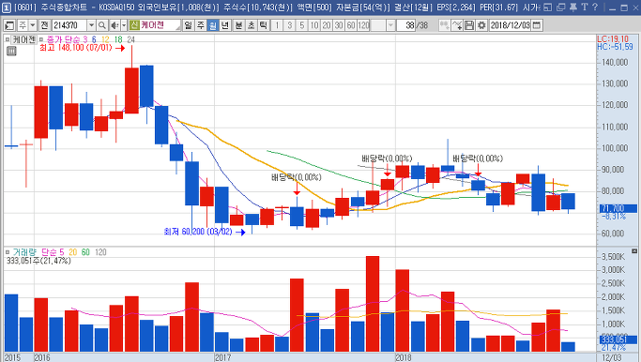Switch to the second 초 chart period
The image size is (641, 362).
click(x=251, y=25)
